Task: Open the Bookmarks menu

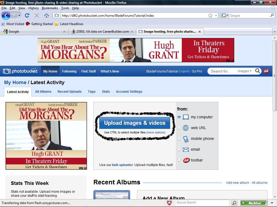Action: [50, 8]
